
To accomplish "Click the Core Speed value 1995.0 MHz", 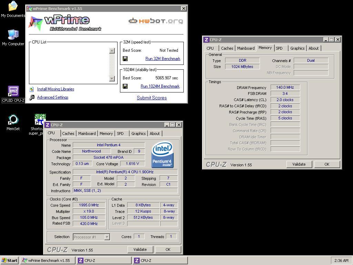I will [x=89, y=205].
